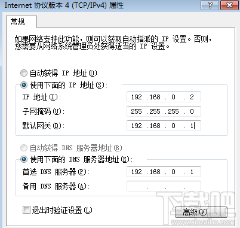Image resolution: width=240 pixels, height=228 pixels.
Task: Click the help question mark button
Action: click(x=210, y=5)
